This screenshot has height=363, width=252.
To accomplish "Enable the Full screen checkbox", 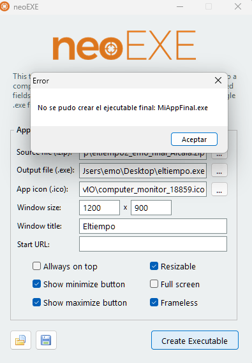I will pos(154,284).
